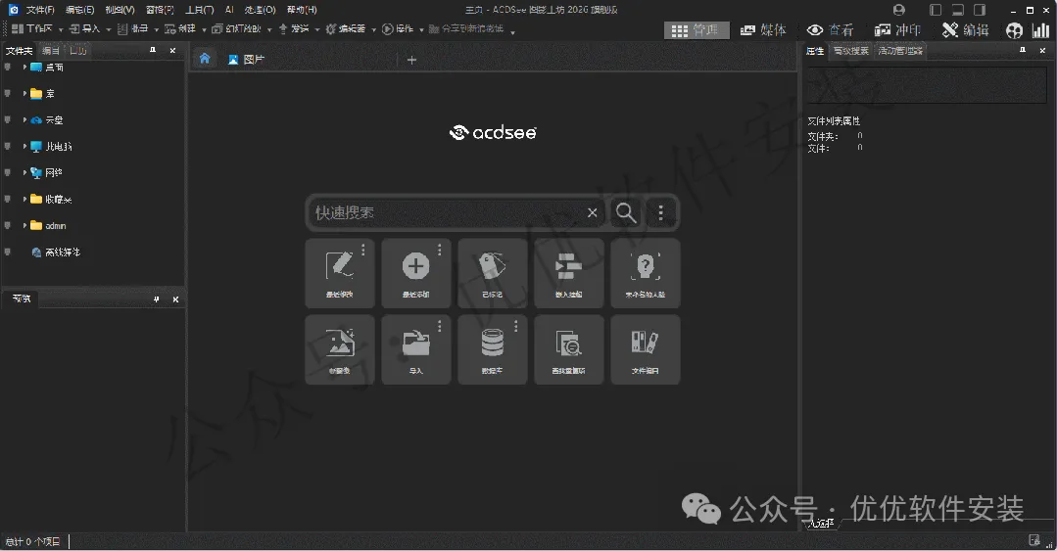Switch to Media mode (媒体)
1057x551 pixels.
coord(763,30)
